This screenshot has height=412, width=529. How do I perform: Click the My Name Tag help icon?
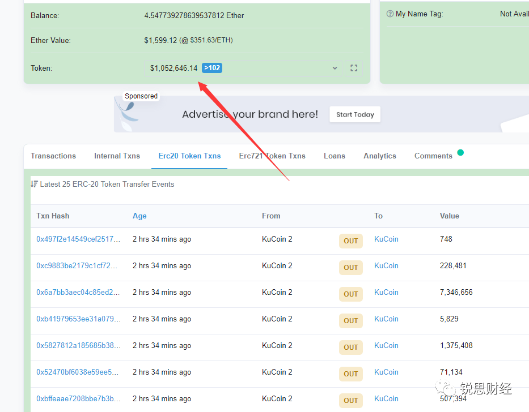pyautogui.click(x=390, y=14)
